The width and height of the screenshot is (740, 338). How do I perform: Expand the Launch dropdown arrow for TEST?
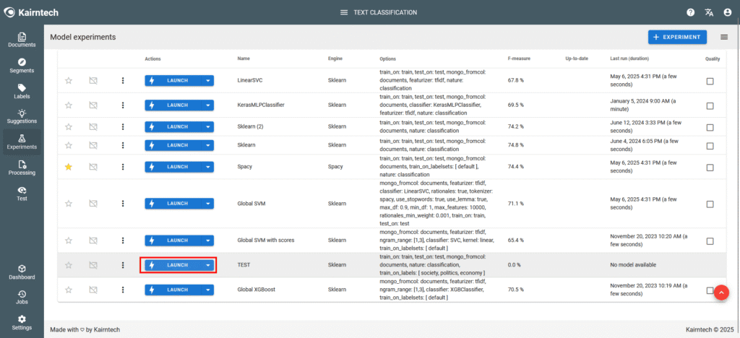(x=208, y=265)
